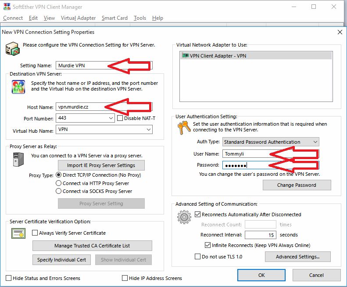
Task: Click Specify Individual Cert button
Action: (61, 260)
